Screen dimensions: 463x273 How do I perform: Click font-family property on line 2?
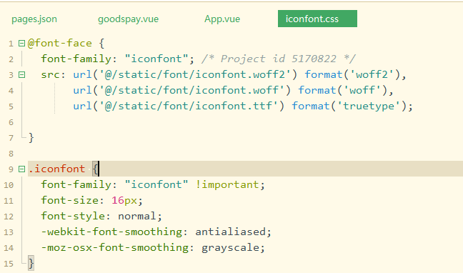pos(76,59)
